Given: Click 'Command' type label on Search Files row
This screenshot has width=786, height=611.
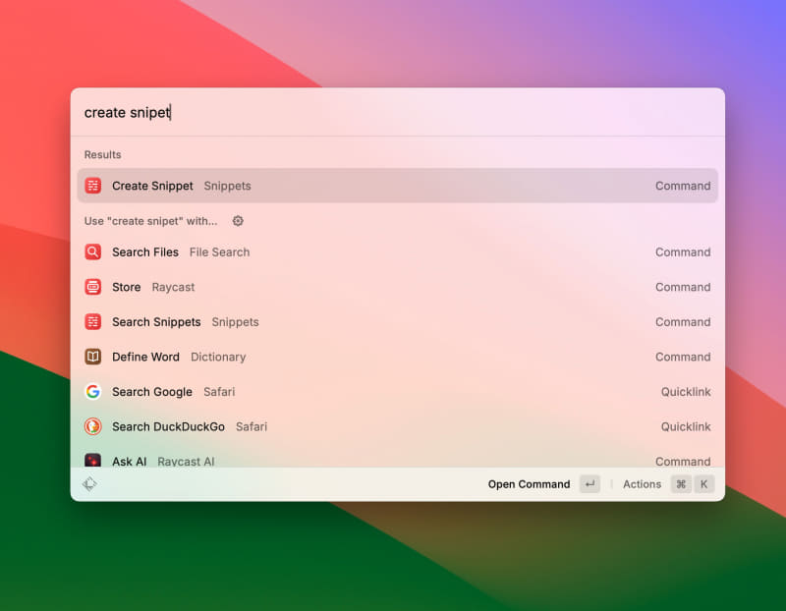Looking at the screenshot, I should [x=683, y=252].
